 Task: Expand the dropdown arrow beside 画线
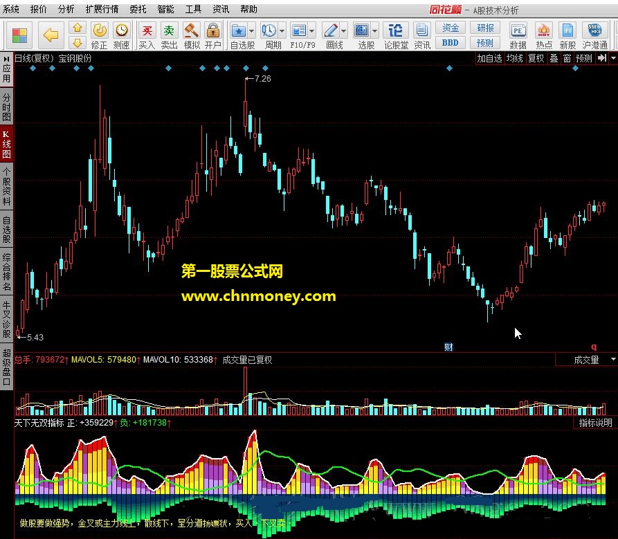click(x=344, y=30)
